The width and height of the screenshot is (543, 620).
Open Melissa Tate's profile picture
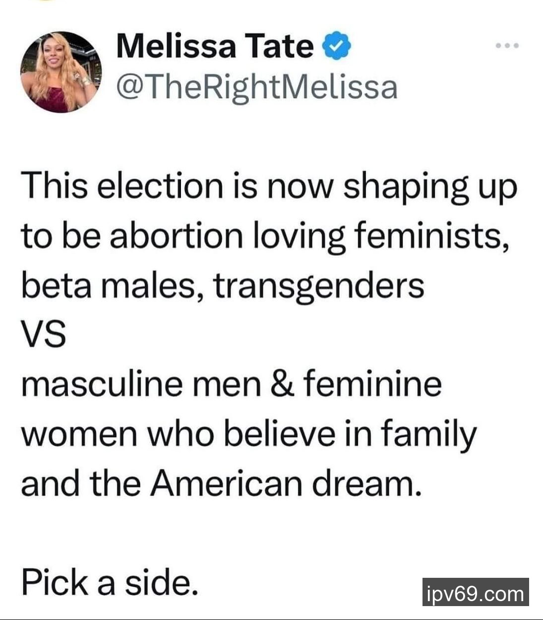click(x=60, y=72)
